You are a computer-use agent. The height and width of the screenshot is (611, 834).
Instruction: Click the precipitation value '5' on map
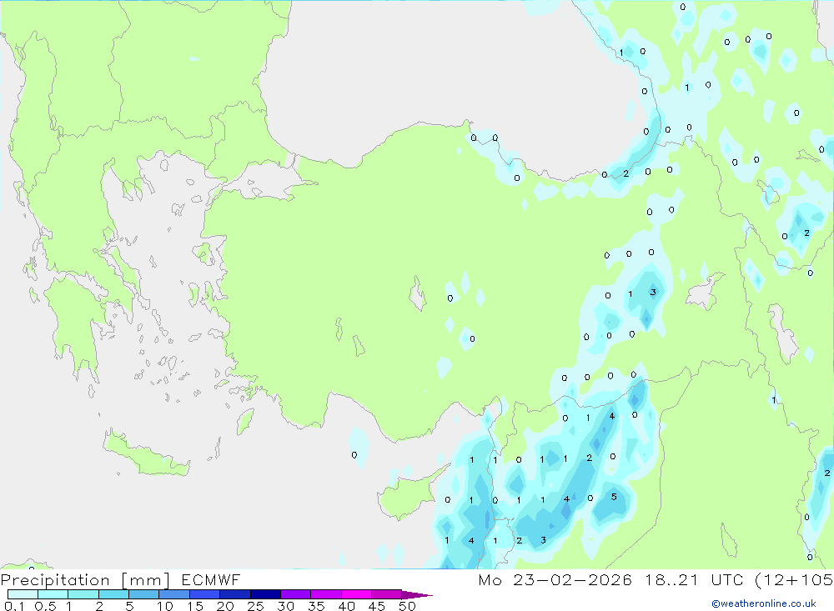pyautogui.click(x=614, y=497)
